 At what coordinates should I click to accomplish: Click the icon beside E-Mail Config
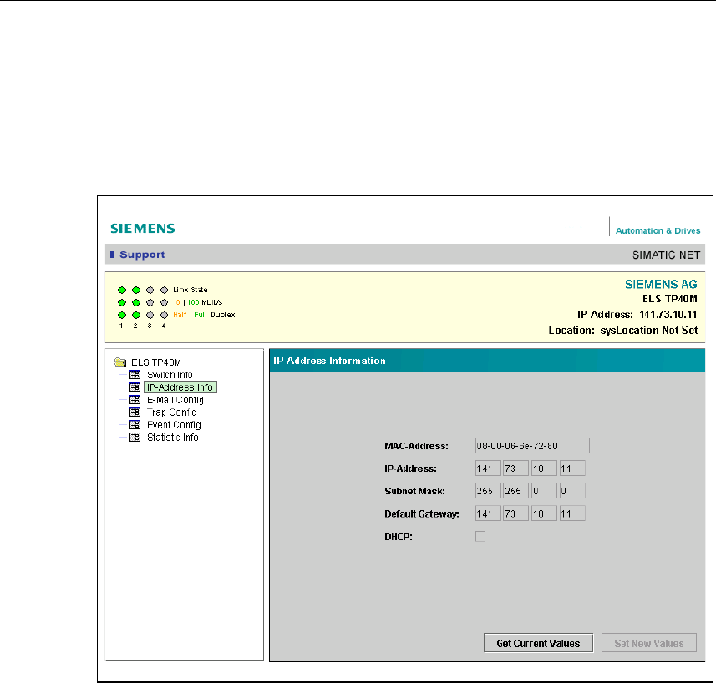pos(135,400)
